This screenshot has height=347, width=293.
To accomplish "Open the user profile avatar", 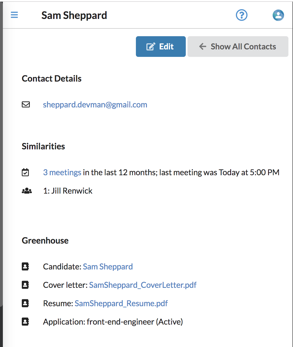I will pyautogui.click(x=278, y=15).
